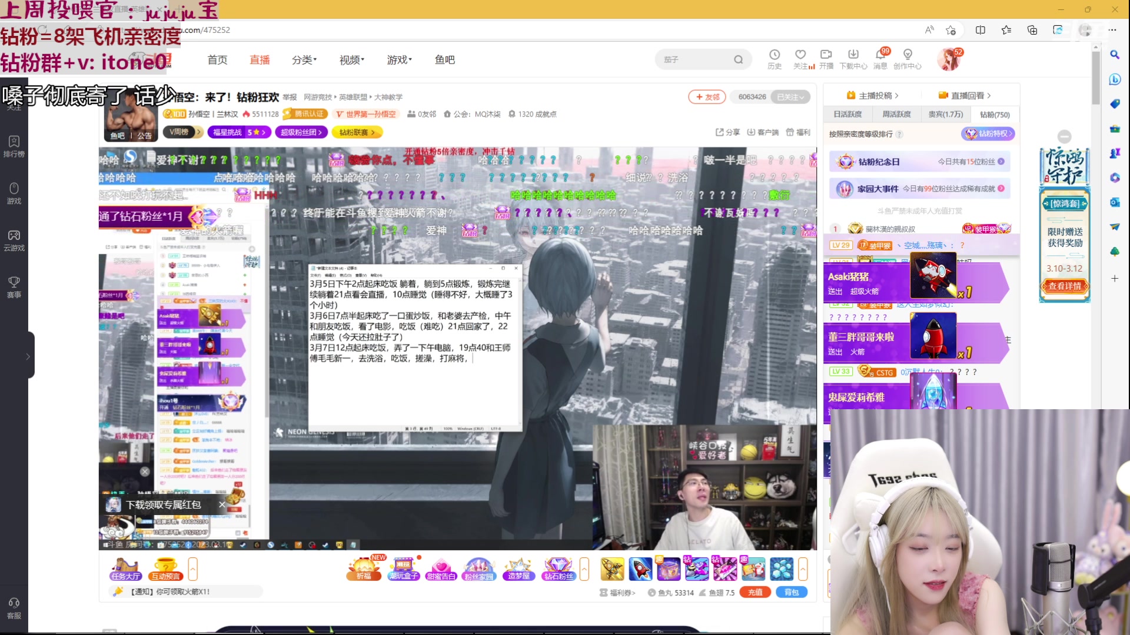
Task: Expand the 视频 dropdown in the navbar
Action: (x=350, y=59)
